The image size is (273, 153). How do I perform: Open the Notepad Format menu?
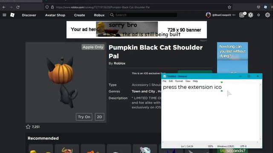pos(179,81)
